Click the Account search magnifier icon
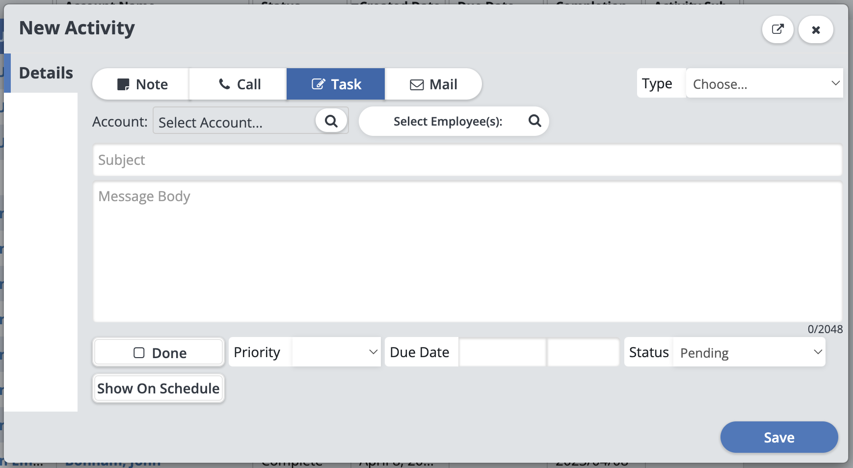This screenshot has width=853, height=468. click(x=331, y=121)
